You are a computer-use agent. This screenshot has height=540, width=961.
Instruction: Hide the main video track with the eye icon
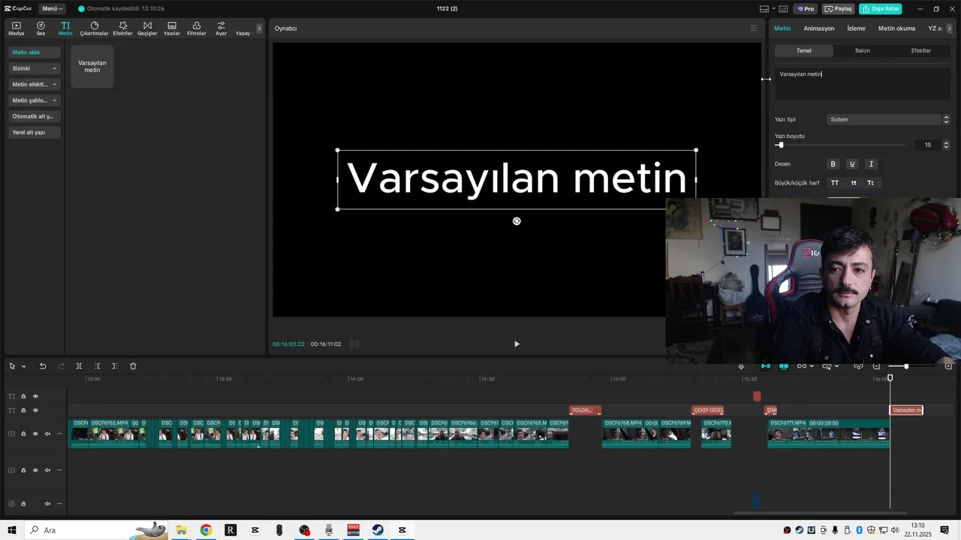35,433
